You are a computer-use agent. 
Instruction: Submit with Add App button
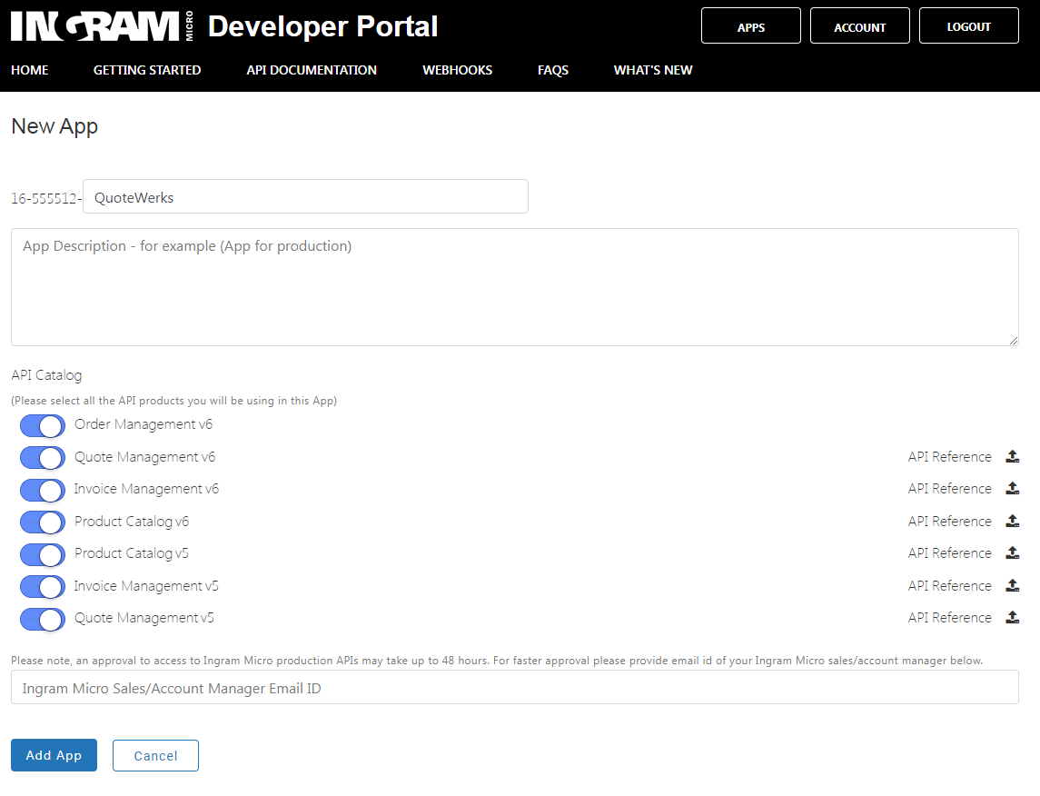pos(54,755)
